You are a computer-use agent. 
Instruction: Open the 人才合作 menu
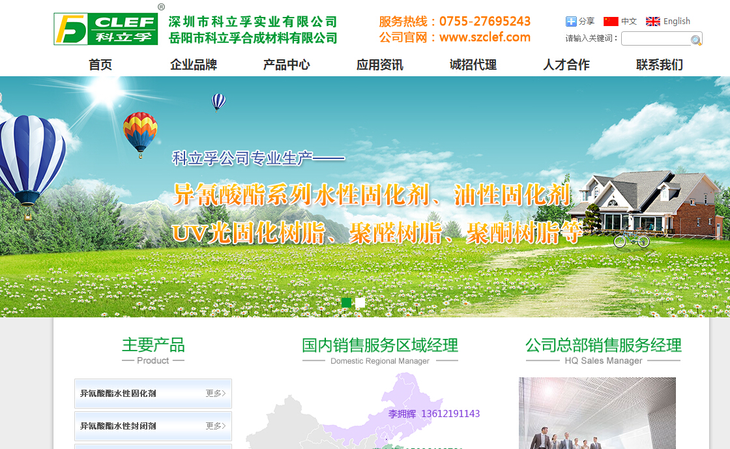click(x=566, y=65)
